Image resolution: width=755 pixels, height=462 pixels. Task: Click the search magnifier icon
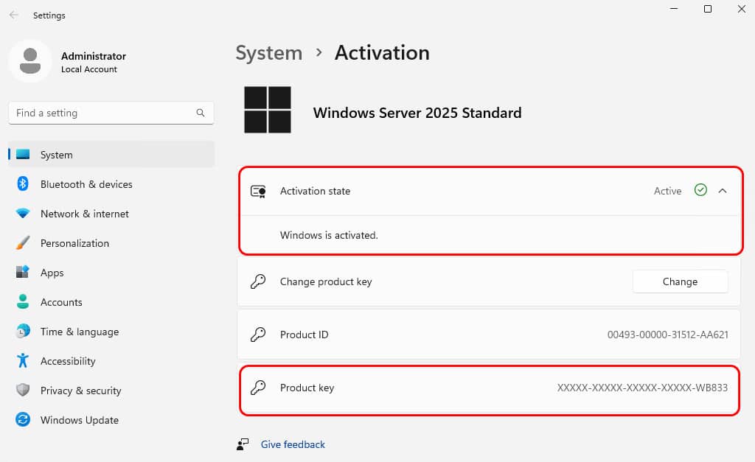[201, 113]
